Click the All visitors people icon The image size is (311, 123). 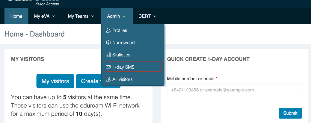(108, 79)
